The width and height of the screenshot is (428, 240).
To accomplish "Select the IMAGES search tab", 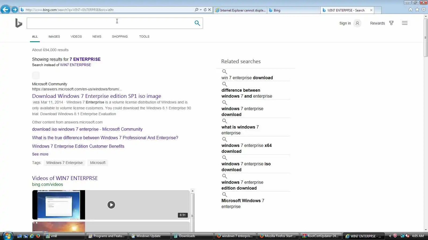I will (54, 37).
